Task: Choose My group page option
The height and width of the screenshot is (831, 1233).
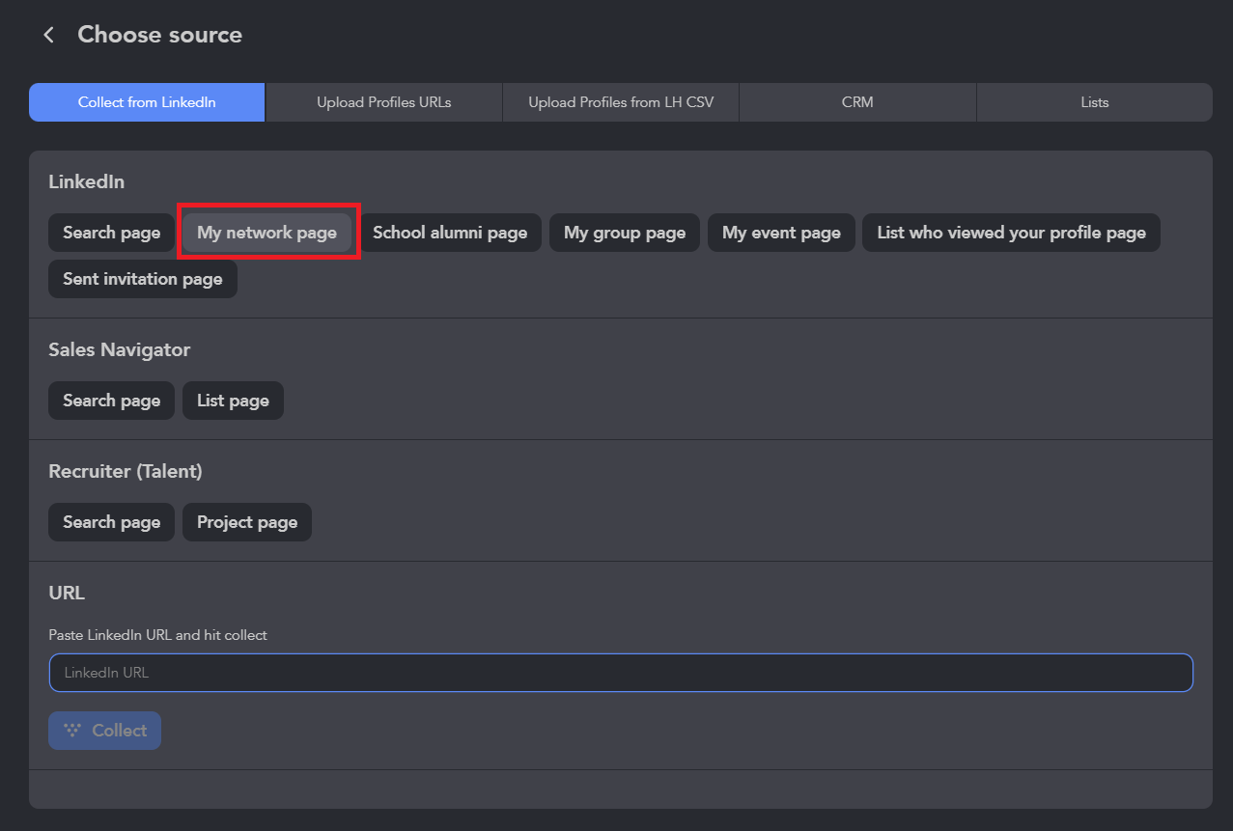Action: pyautogui.click(x=625, y=233)
